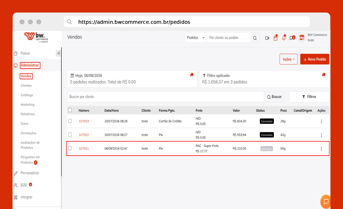Screen dimensions: 343x209
Task: Click the bw.commerce logo
Action: (36, 38)
